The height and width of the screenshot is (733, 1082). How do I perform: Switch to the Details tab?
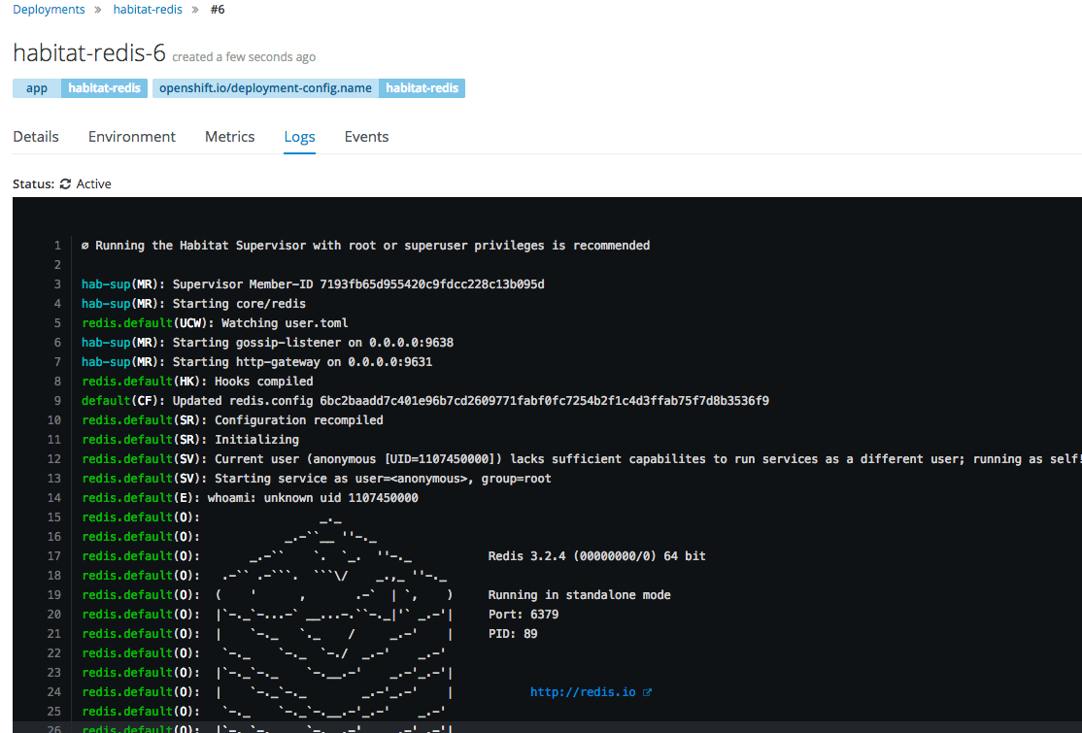pos(35,136)
